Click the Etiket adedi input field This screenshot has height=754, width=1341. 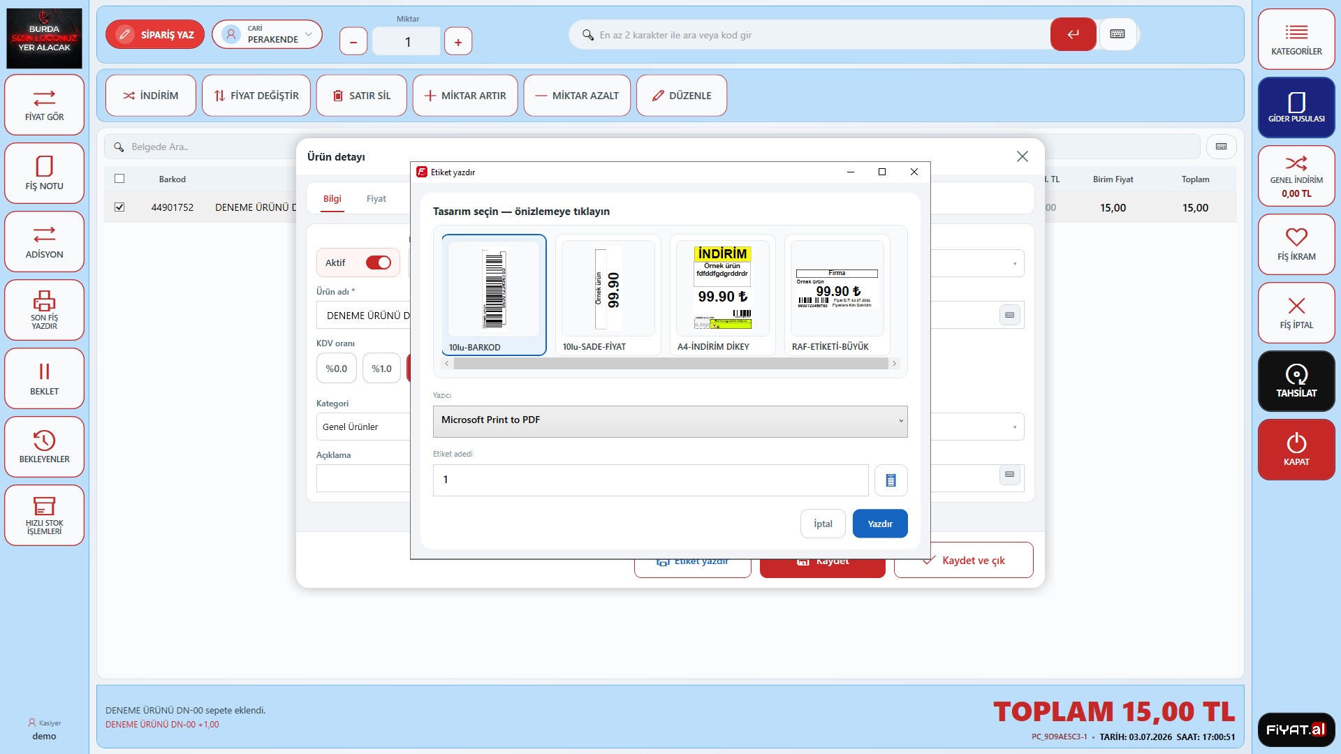[650, 480]
